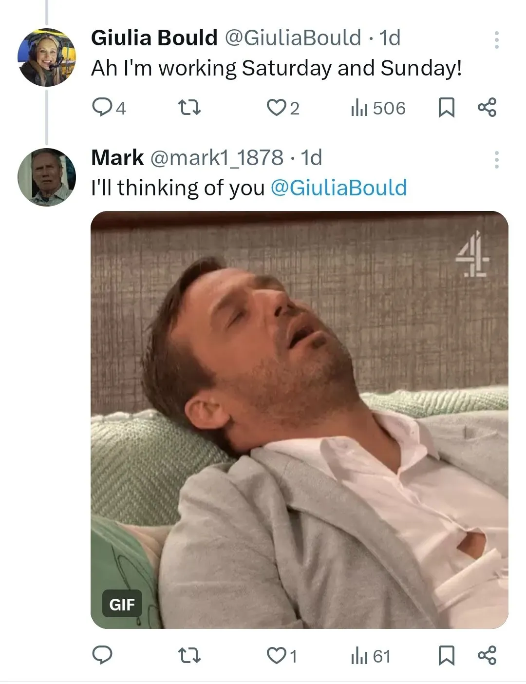Share Giulia Bould's tweet
526x684 pixels.
487,108
